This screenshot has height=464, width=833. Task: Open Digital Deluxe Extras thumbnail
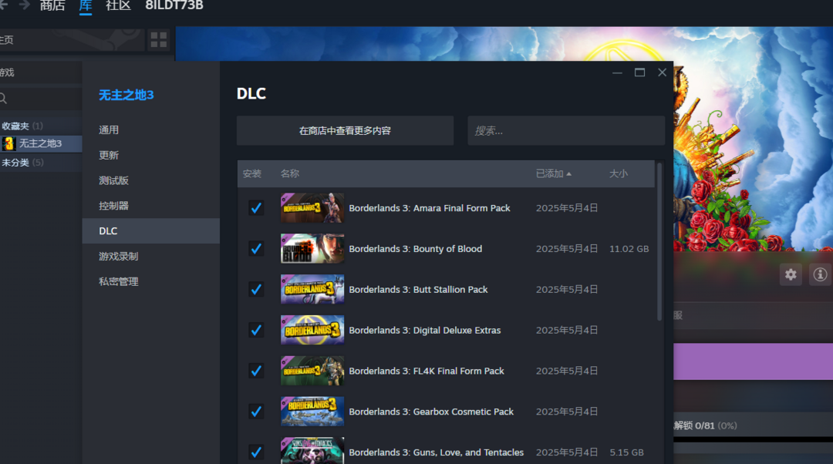312,330
